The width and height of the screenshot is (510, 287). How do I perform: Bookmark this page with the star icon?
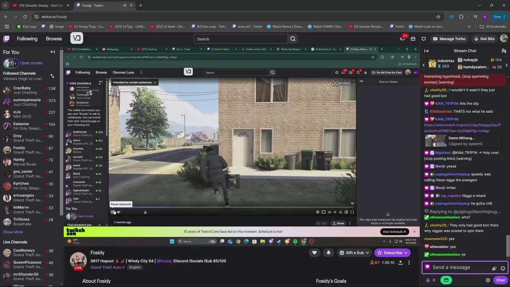[438, 17]
